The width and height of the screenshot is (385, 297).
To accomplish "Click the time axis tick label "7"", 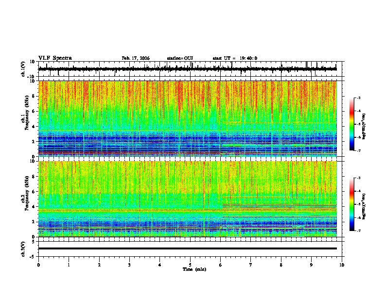I will click(251, 265).
